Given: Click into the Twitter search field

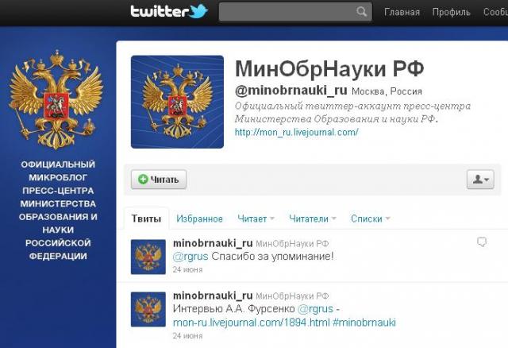Looking at the screenshot, I should click(287, 12).
